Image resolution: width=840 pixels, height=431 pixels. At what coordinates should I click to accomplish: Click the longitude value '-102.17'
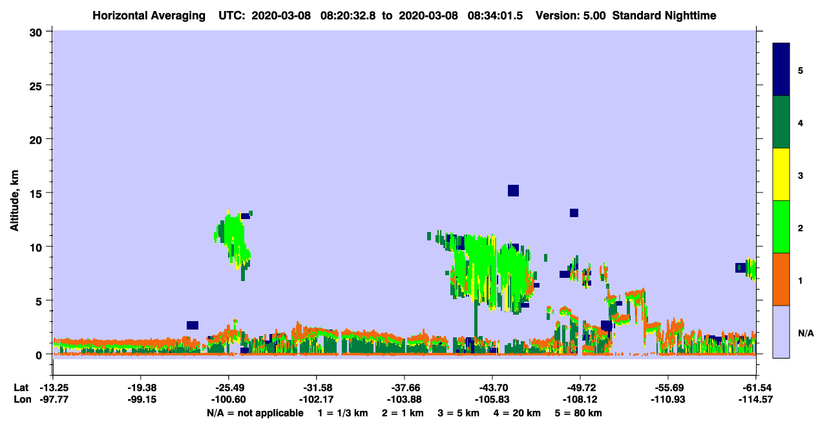(x=317, y=399)
